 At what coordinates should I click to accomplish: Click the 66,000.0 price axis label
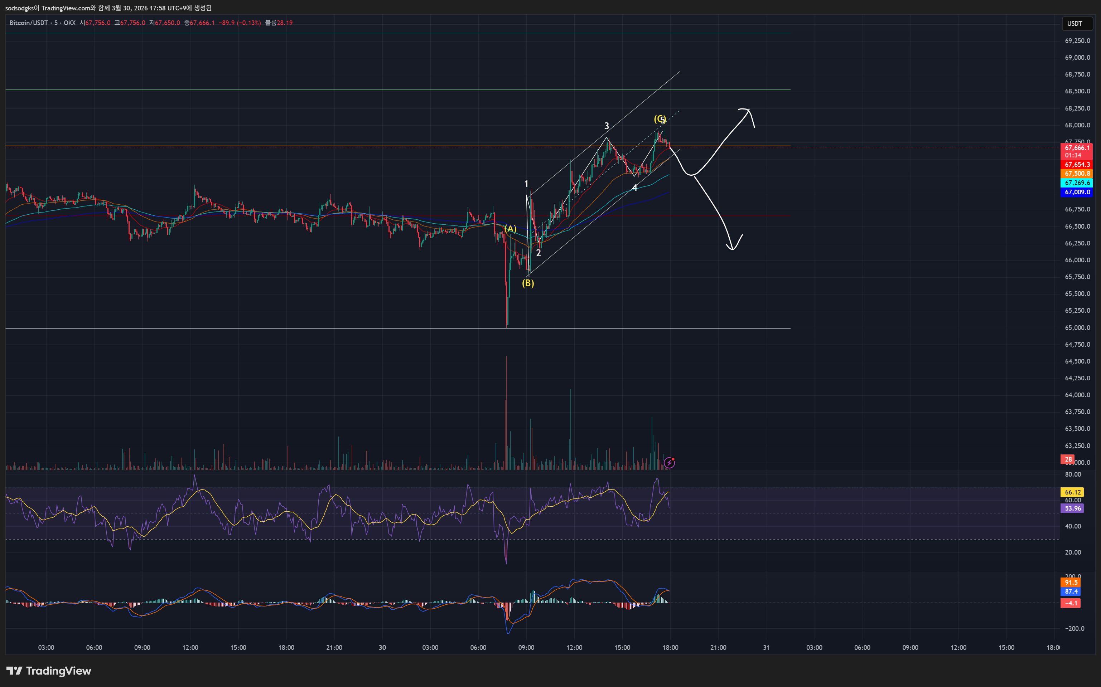(1077, 260)
